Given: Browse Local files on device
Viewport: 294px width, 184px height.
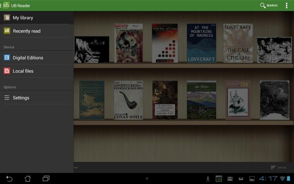Looking at the screenshot, I should pos(23,71).
